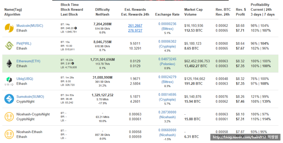Click Ubiq difficulty 31,088,990M value

102,77
